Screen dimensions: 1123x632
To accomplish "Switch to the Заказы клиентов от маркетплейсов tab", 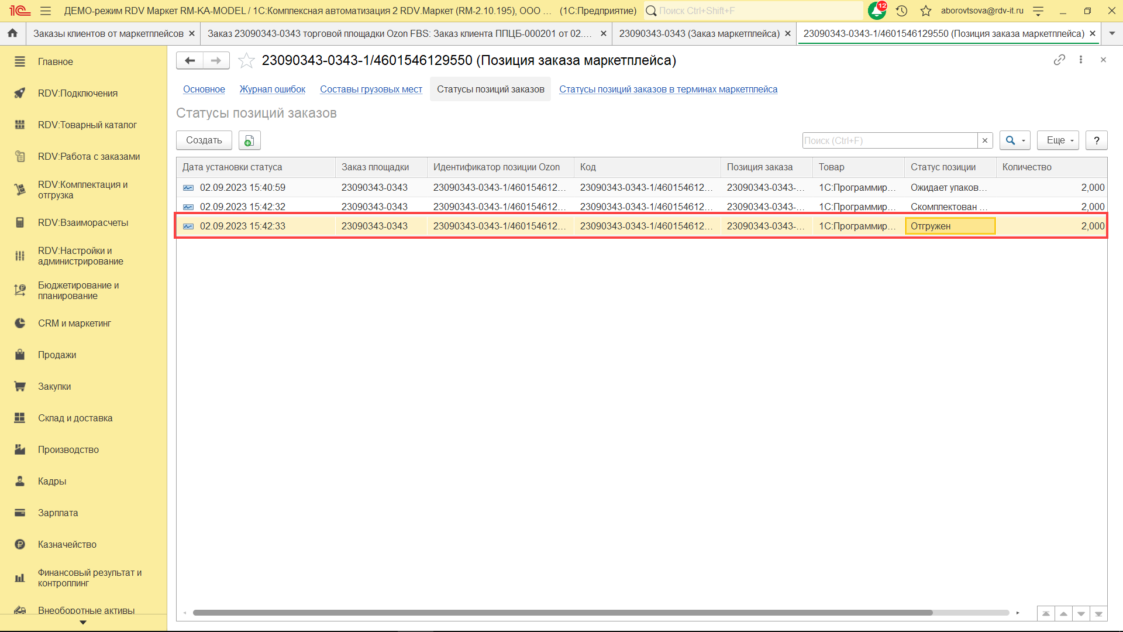I will tap(108, 33).
